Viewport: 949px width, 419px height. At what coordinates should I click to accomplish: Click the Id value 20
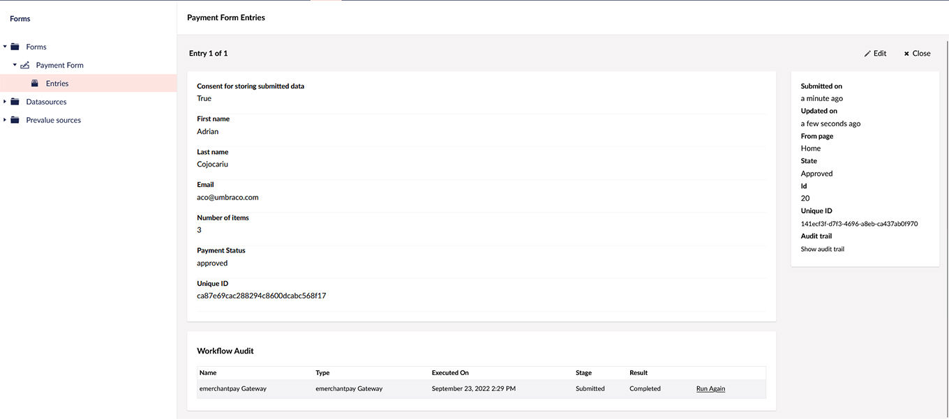pyautogui.click(x=805, y=199)
